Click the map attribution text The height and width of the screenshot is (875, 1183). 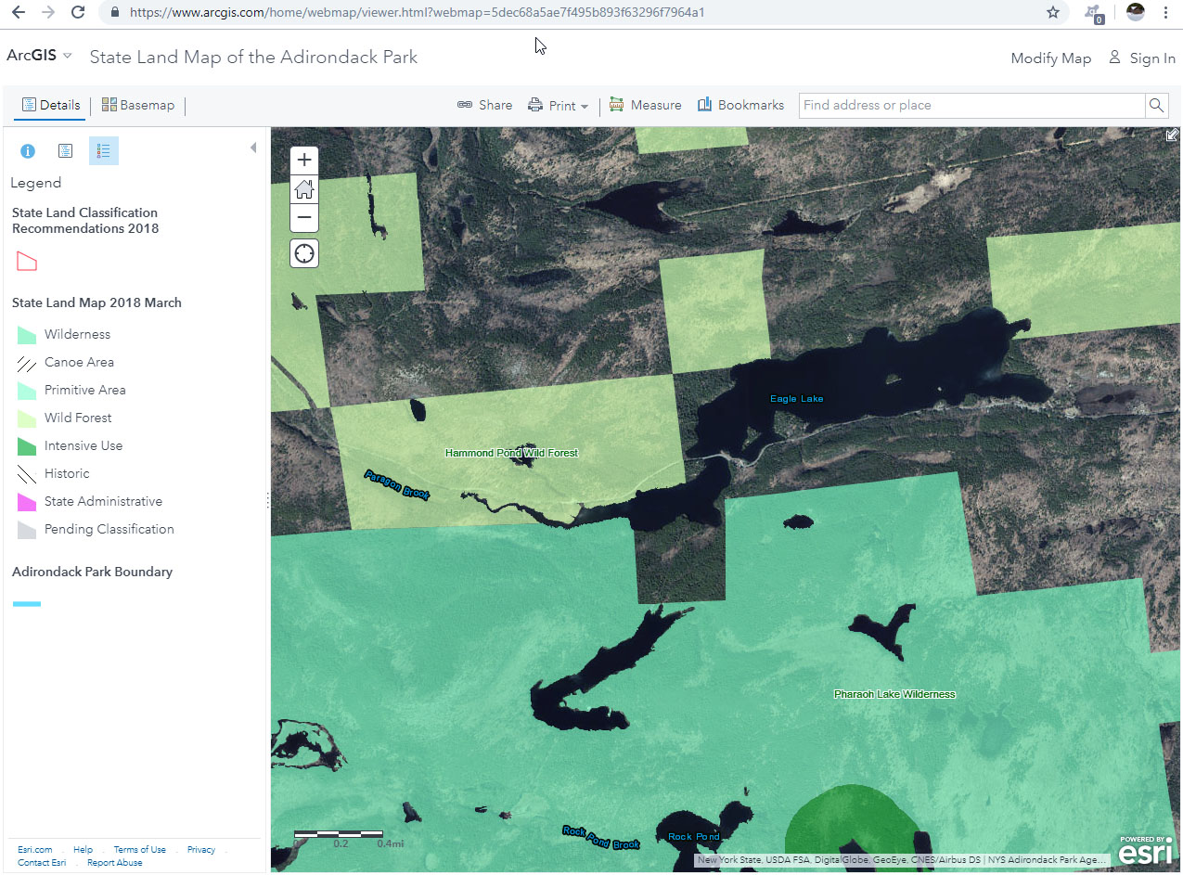click(x=901, y=860)
